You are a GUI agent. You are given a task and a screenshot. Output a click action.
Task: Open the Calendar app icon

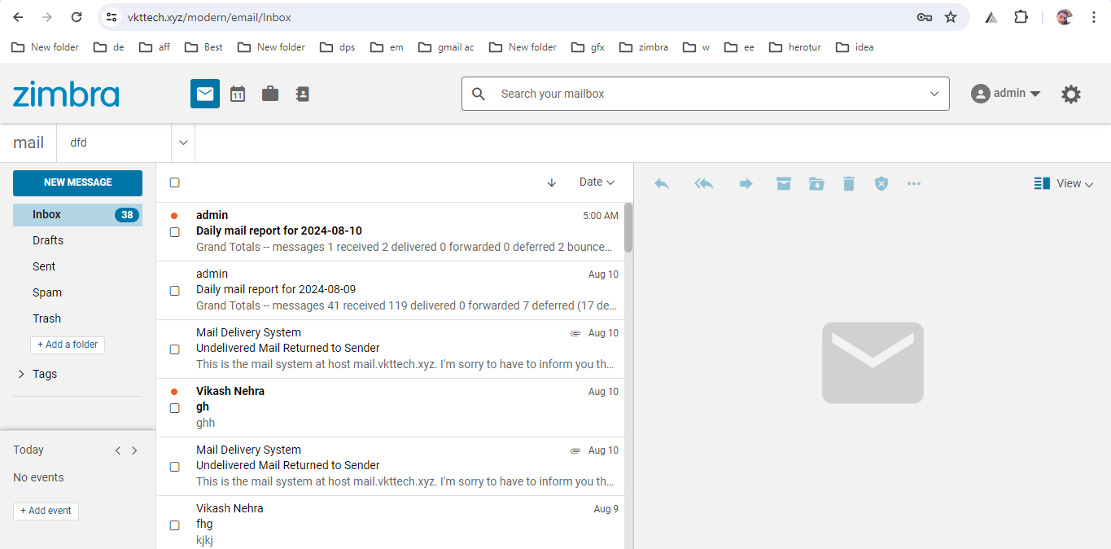click(x=237, y=93)
